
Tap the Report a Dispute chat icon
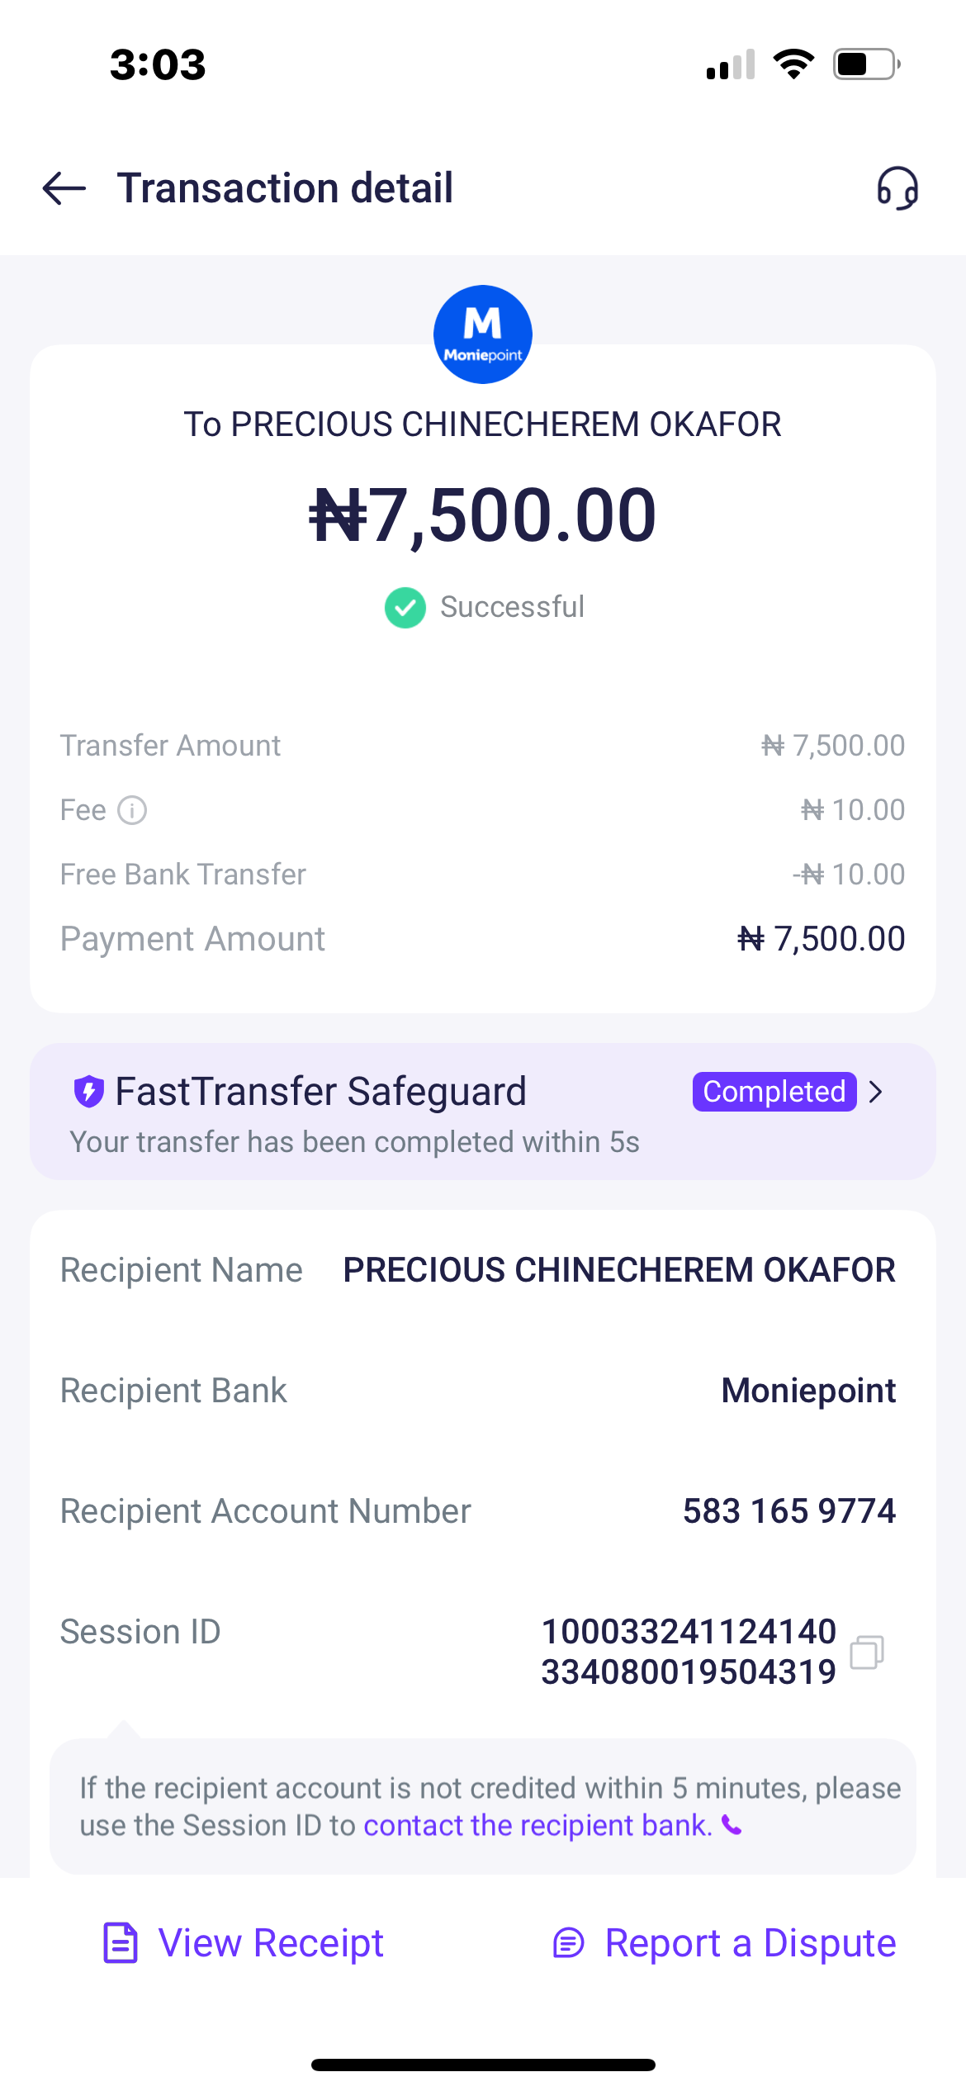569,1942
